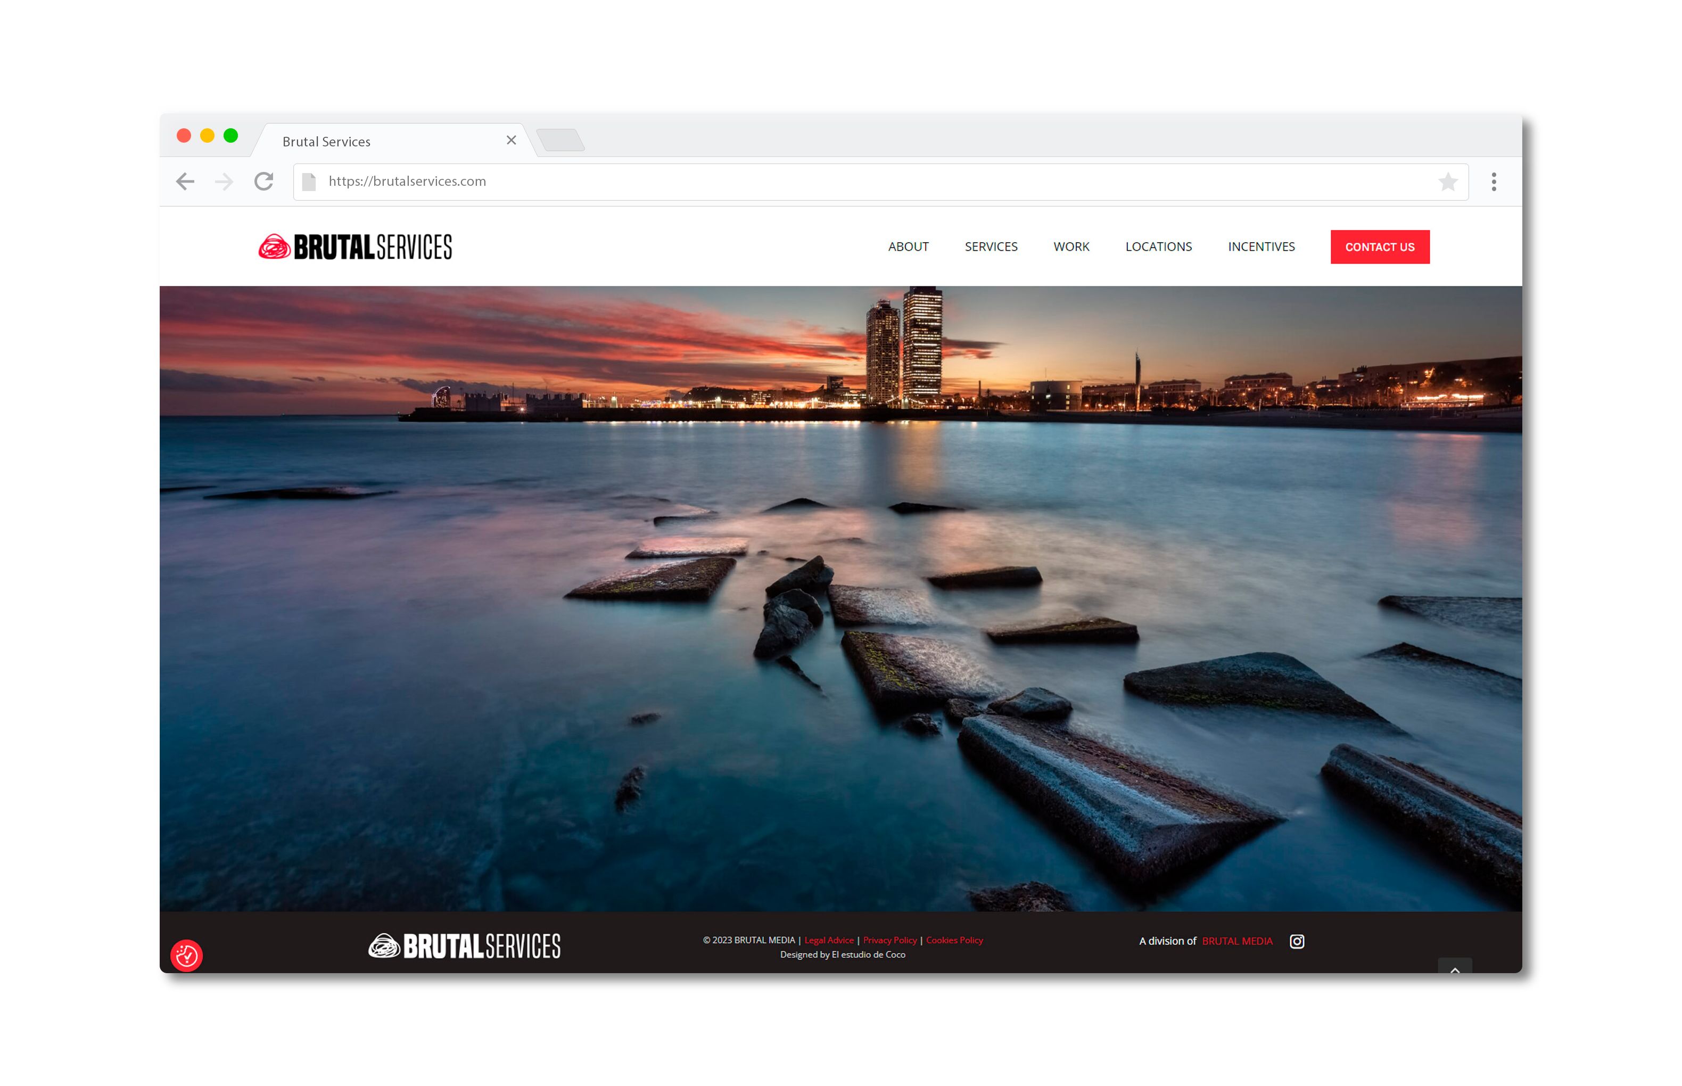Click the Brutal Services header logo
1682x1086 pixels.
(x=355, y=247)
